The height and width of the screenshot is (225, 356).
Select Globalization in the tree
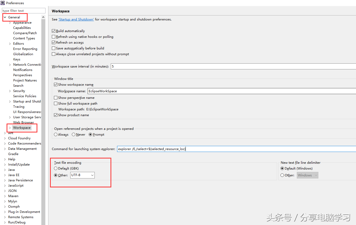click(23, 54)
